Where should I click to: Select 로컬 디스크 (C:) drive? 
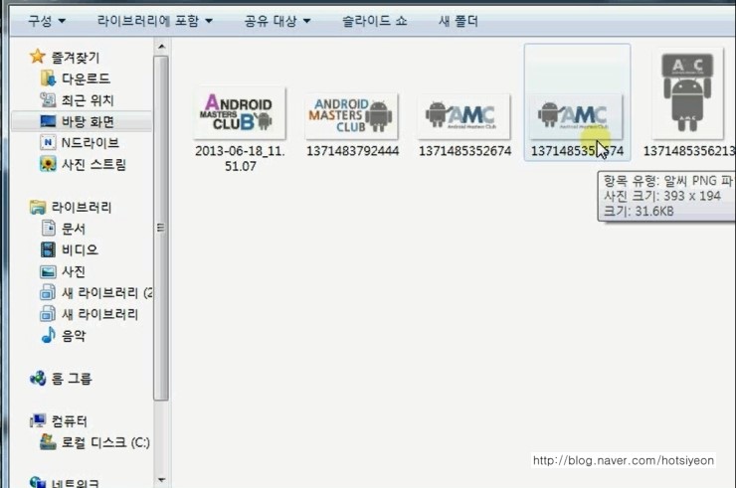[x=105, y=442]
